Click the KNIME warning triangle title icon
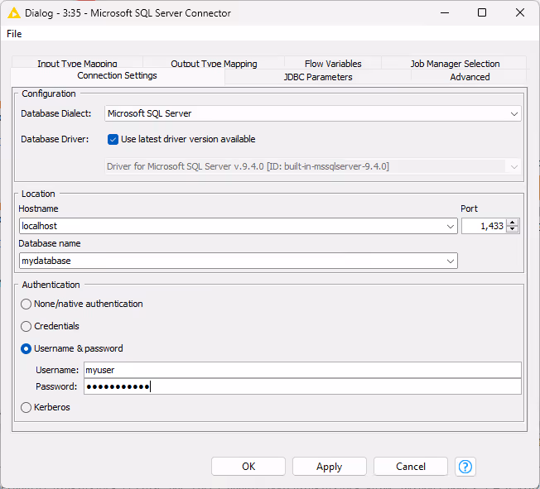Screen dimensions: 540x489 click(13, 13)
